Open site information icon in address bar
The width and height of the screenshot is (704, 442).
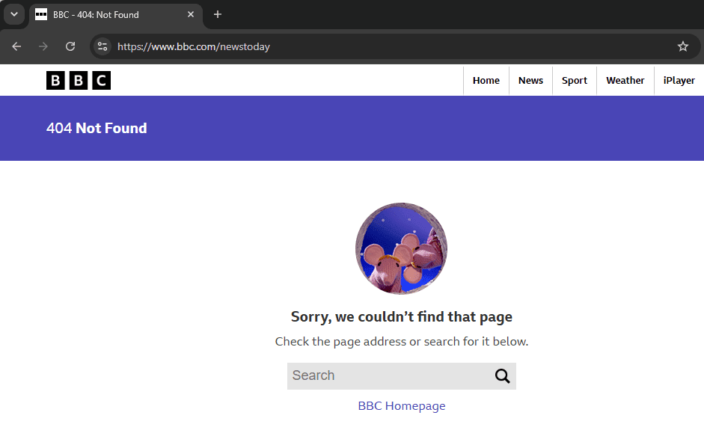102,46
